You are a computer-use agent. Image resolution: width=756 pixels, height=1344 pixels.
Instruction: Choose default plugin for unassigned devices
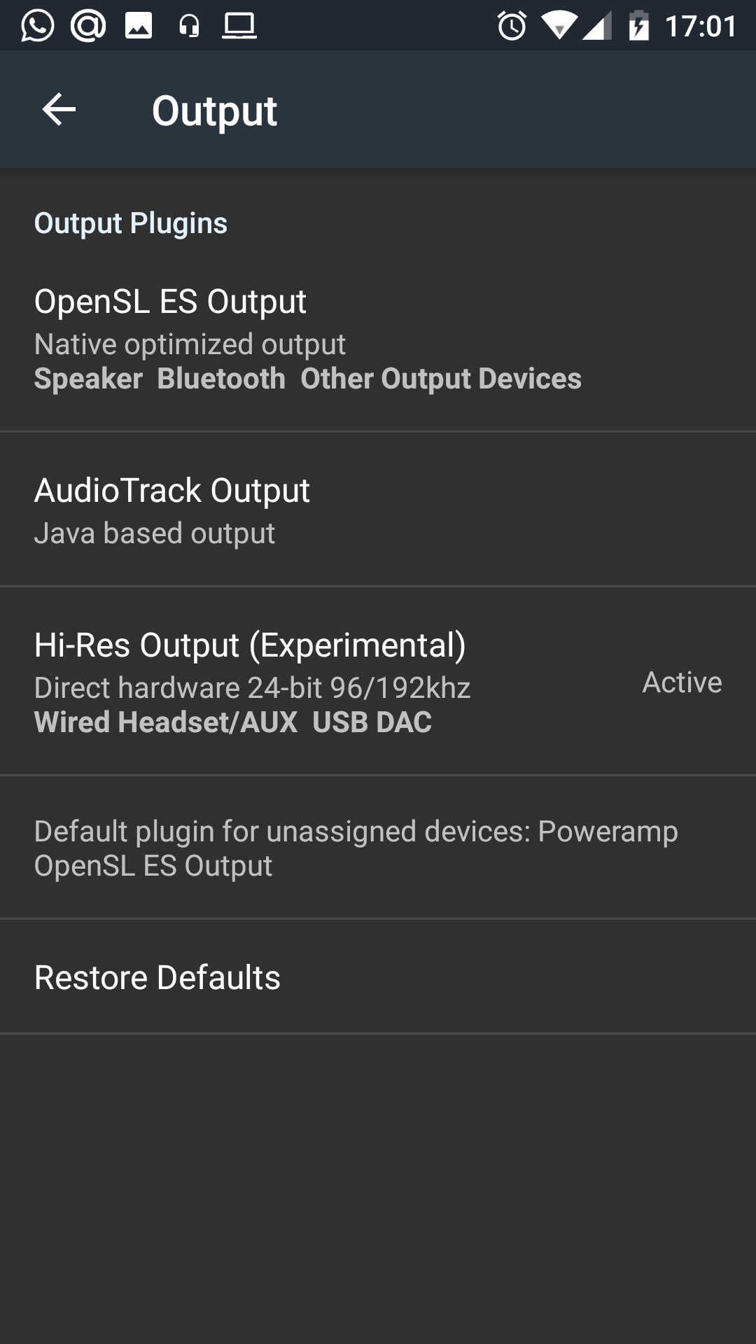(x=378, y=848)
